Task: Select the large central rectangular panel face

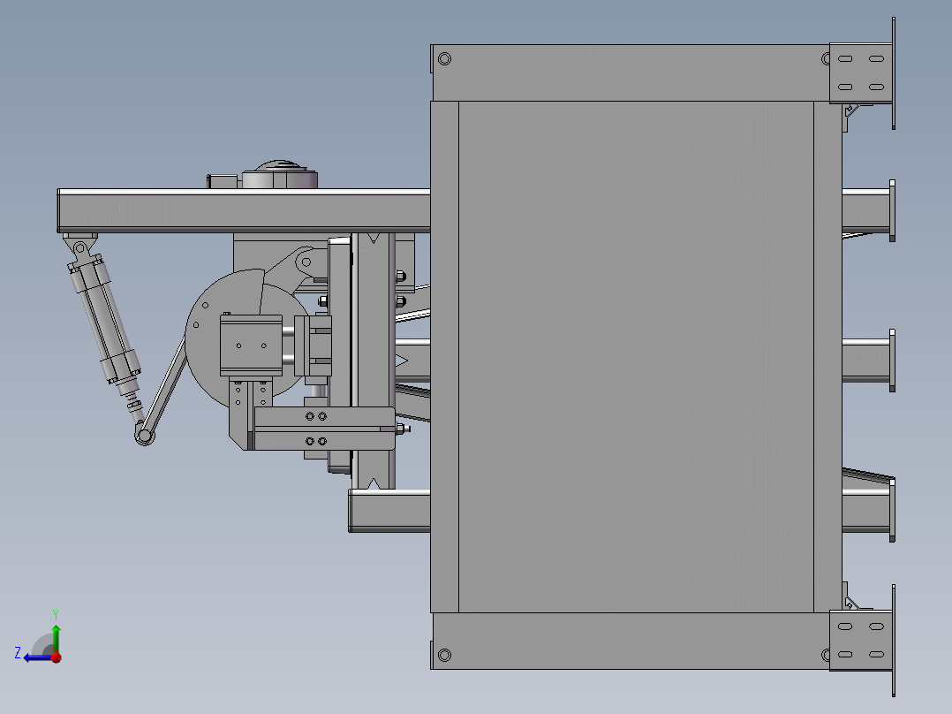Action: point(636,357)
